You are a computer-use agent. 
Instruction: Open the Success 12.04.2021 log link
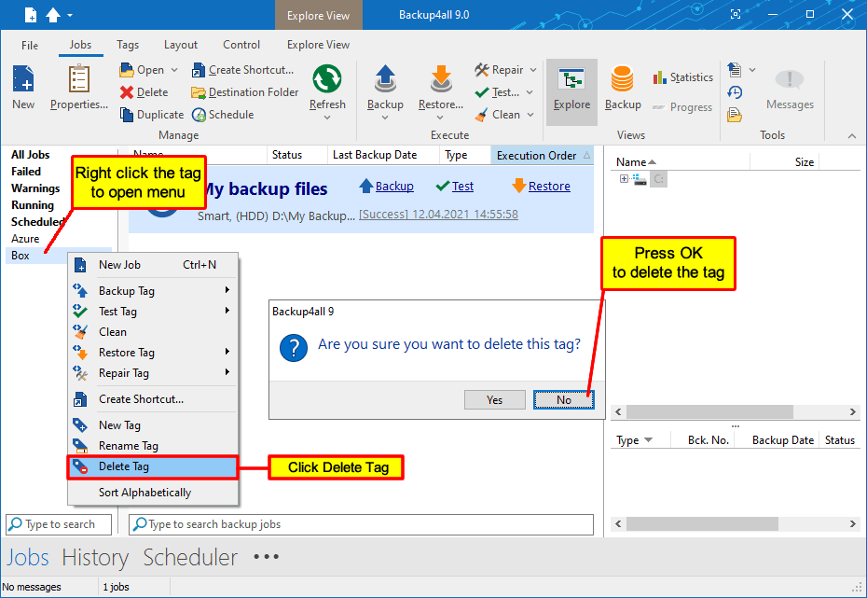click(438, 214)
